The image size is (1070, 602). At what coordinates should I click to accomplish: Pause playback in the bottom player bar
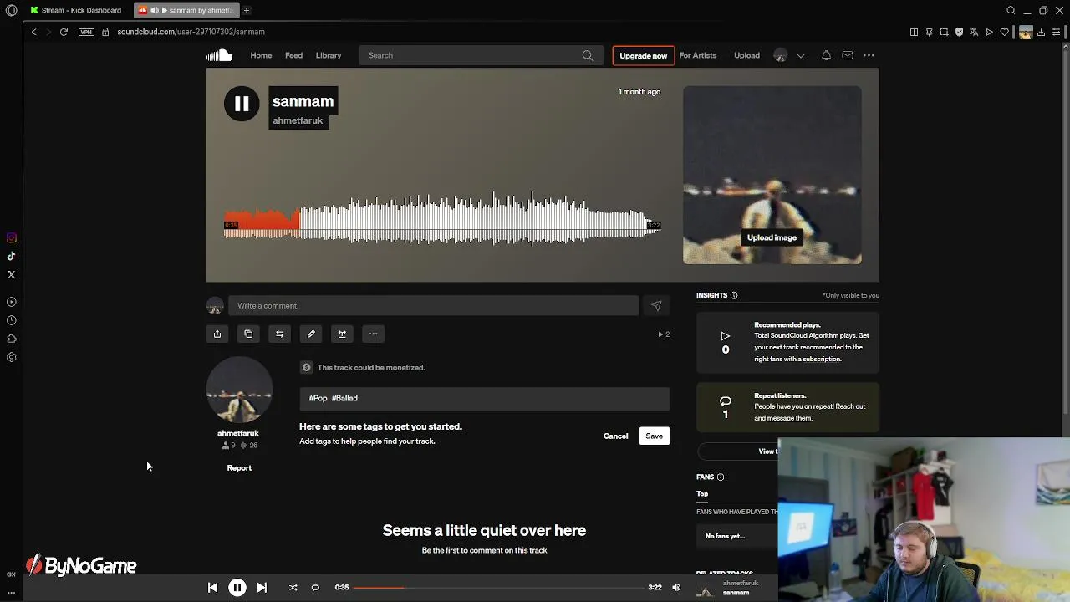point(237,588)
